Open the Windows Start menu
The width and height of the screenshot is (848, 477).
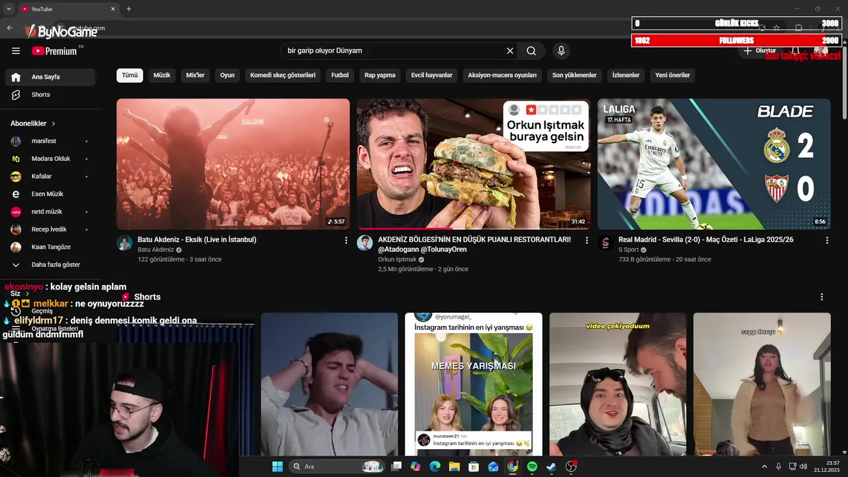pyautogui.click(x=278, y=466)
